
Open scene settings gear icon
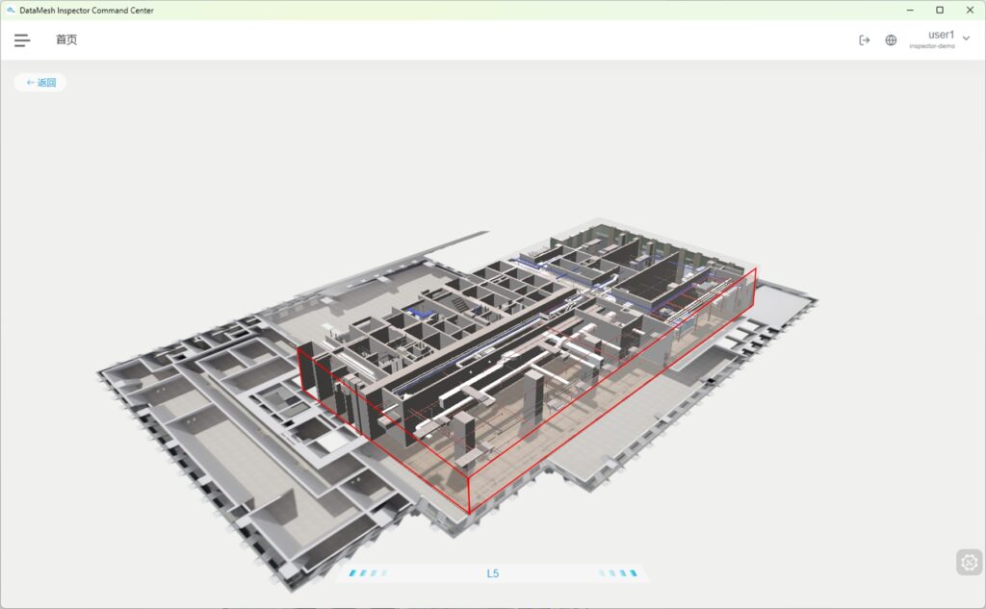coord(969,563)
